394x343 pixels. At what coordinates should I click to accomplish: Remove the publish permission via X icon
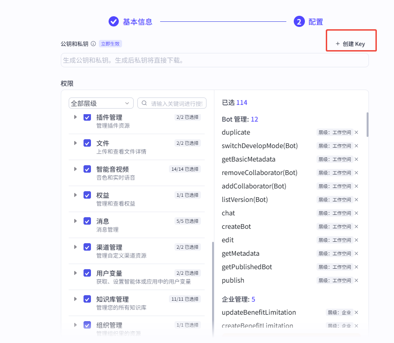click(356, 280)
